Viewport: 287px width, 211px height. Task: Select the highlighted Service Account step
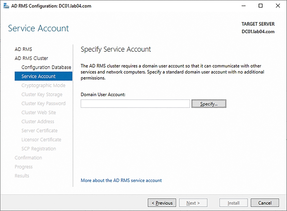click(x=44, y=76)
